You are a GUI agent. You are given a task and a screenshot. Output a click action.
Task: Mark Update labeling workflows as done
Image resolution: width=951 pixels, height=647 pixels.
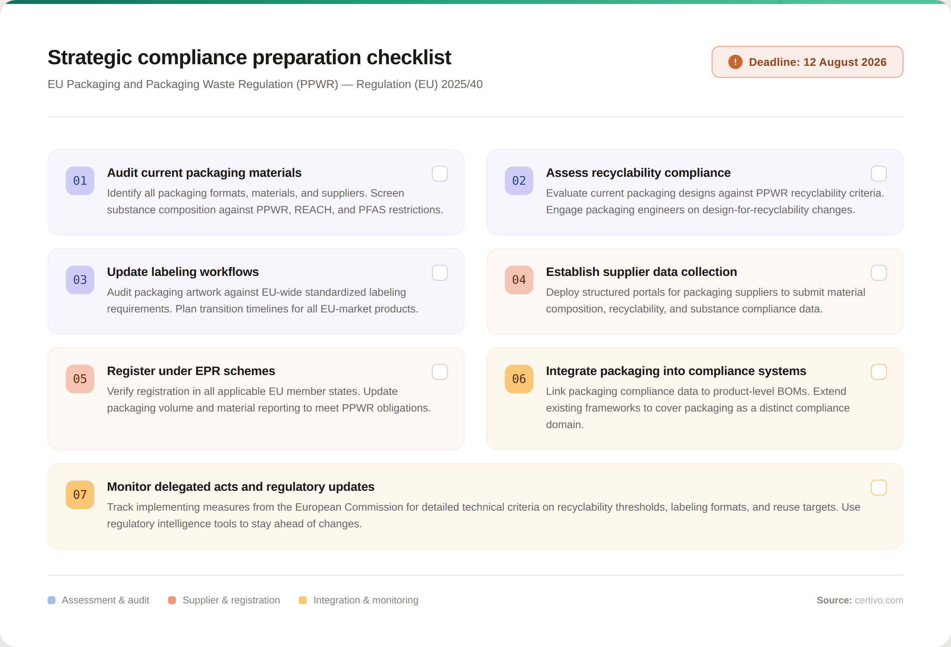(440, 273)
